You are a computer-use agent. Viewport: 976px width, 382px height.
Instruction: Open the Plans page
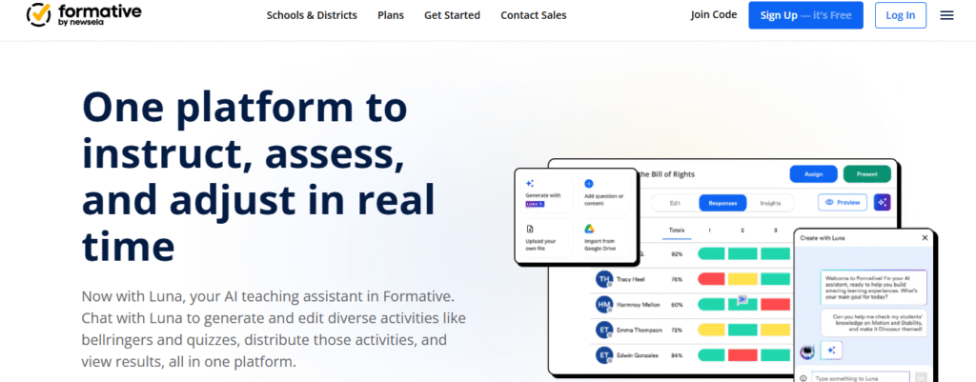pyautogui.click(x=391, y=15)
